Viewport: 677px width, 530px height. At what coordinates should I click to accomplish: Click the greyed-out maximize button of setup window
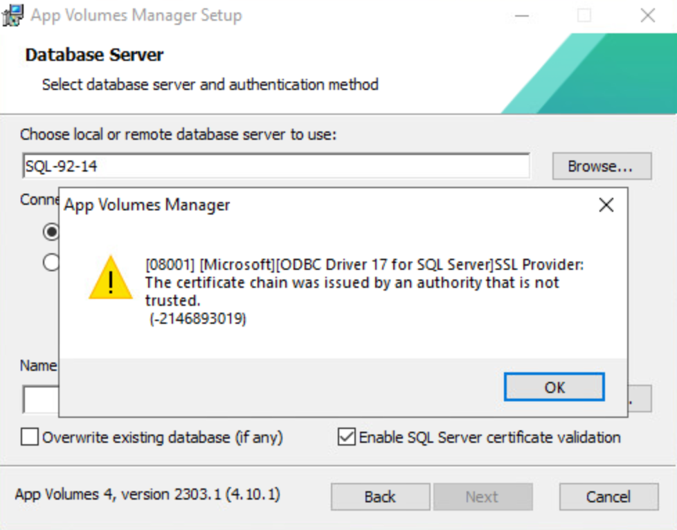tap(584, 15)
